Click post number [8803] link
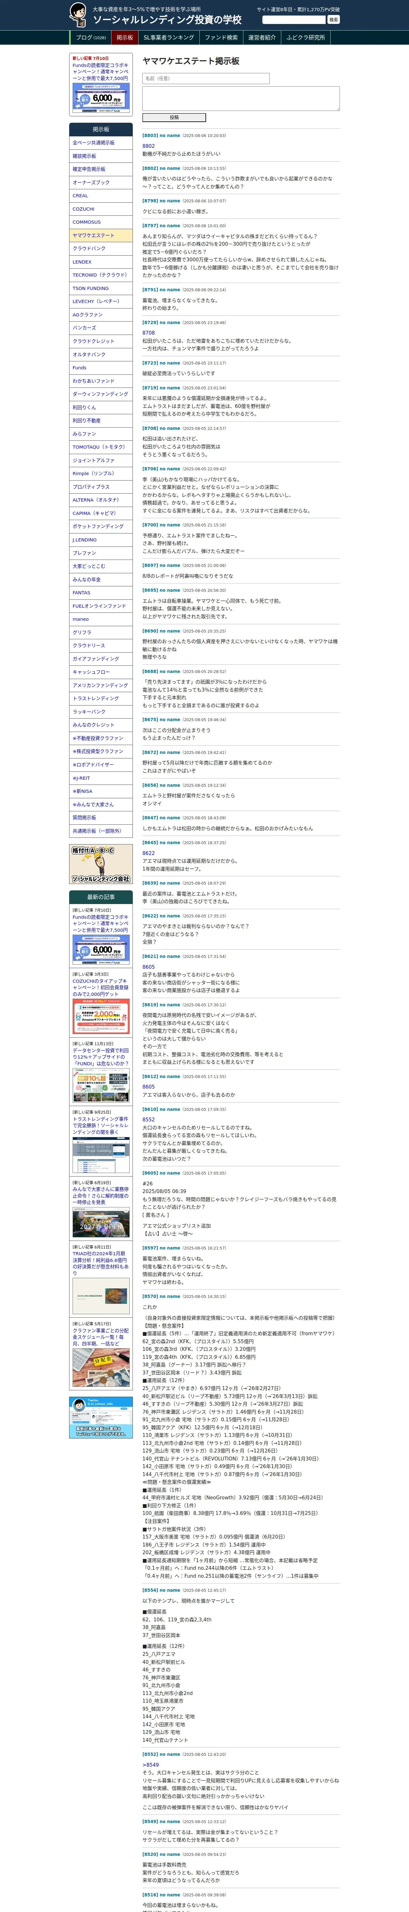This screenshot has width=409, height=1912. tap(150, 136)
